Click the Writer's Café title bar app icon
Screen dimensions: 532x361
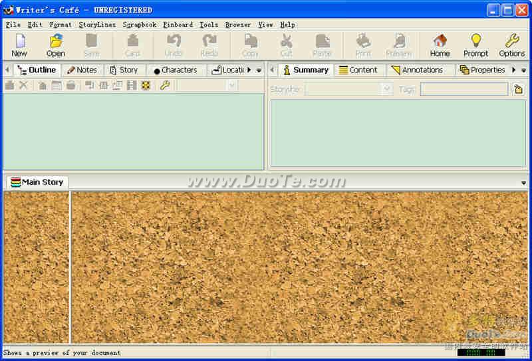coord(9,10)
